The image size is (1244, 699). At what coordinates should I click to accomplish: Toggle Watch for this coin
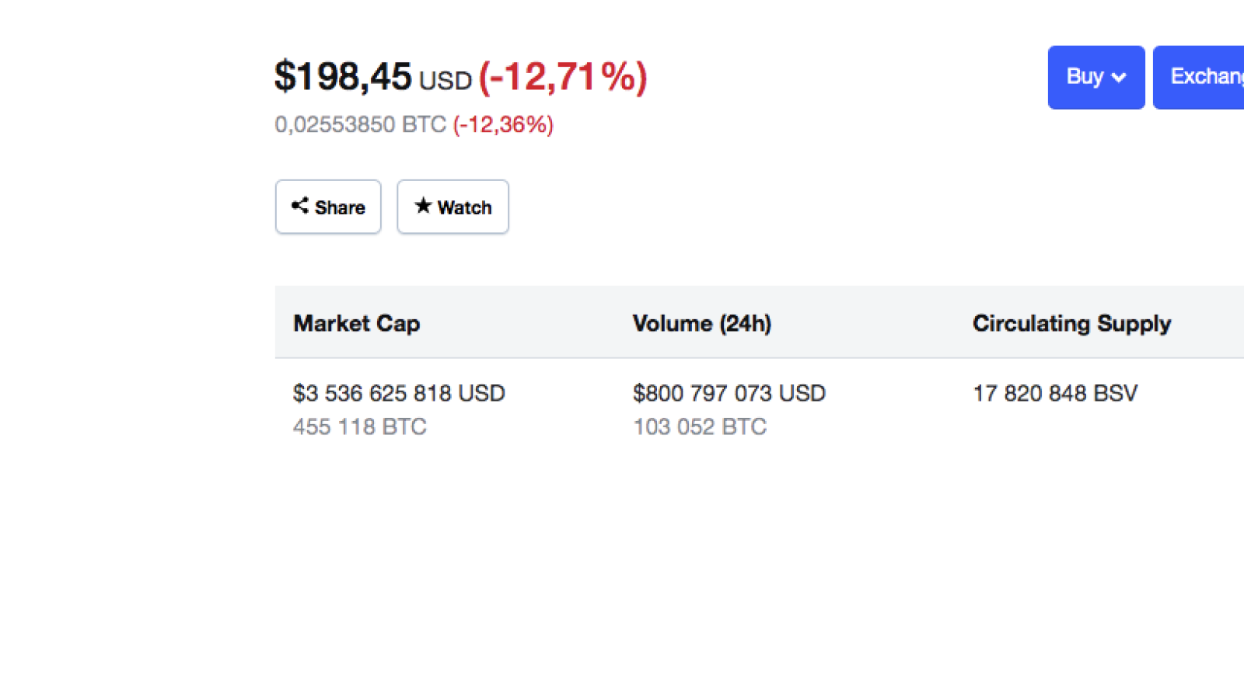pyautogui.click(x=453, y=207)
